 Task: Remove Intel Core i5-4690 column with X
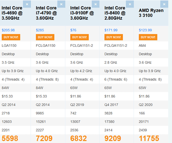(27, 4)
